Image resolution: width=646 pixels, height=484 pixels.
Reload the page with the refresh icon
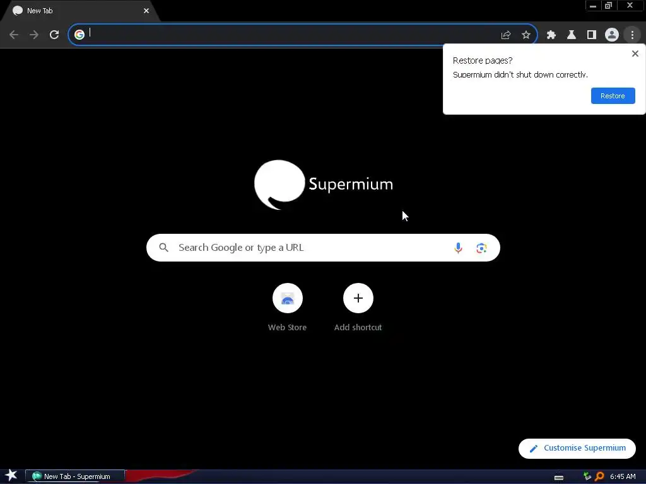54,35
